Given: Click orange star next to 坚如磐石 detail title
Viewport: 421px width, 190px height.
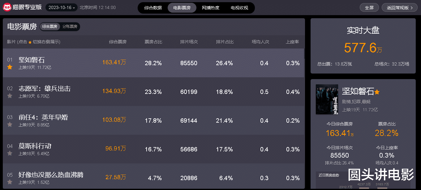Looking at the screenshot, I should point(377,92).
